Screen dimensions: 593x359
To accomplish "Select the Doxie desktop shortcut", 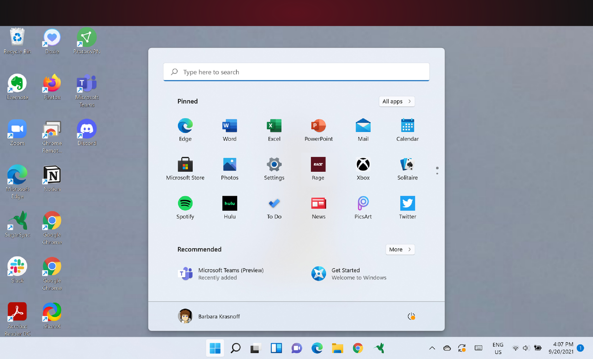I will (x=52, y=41).
